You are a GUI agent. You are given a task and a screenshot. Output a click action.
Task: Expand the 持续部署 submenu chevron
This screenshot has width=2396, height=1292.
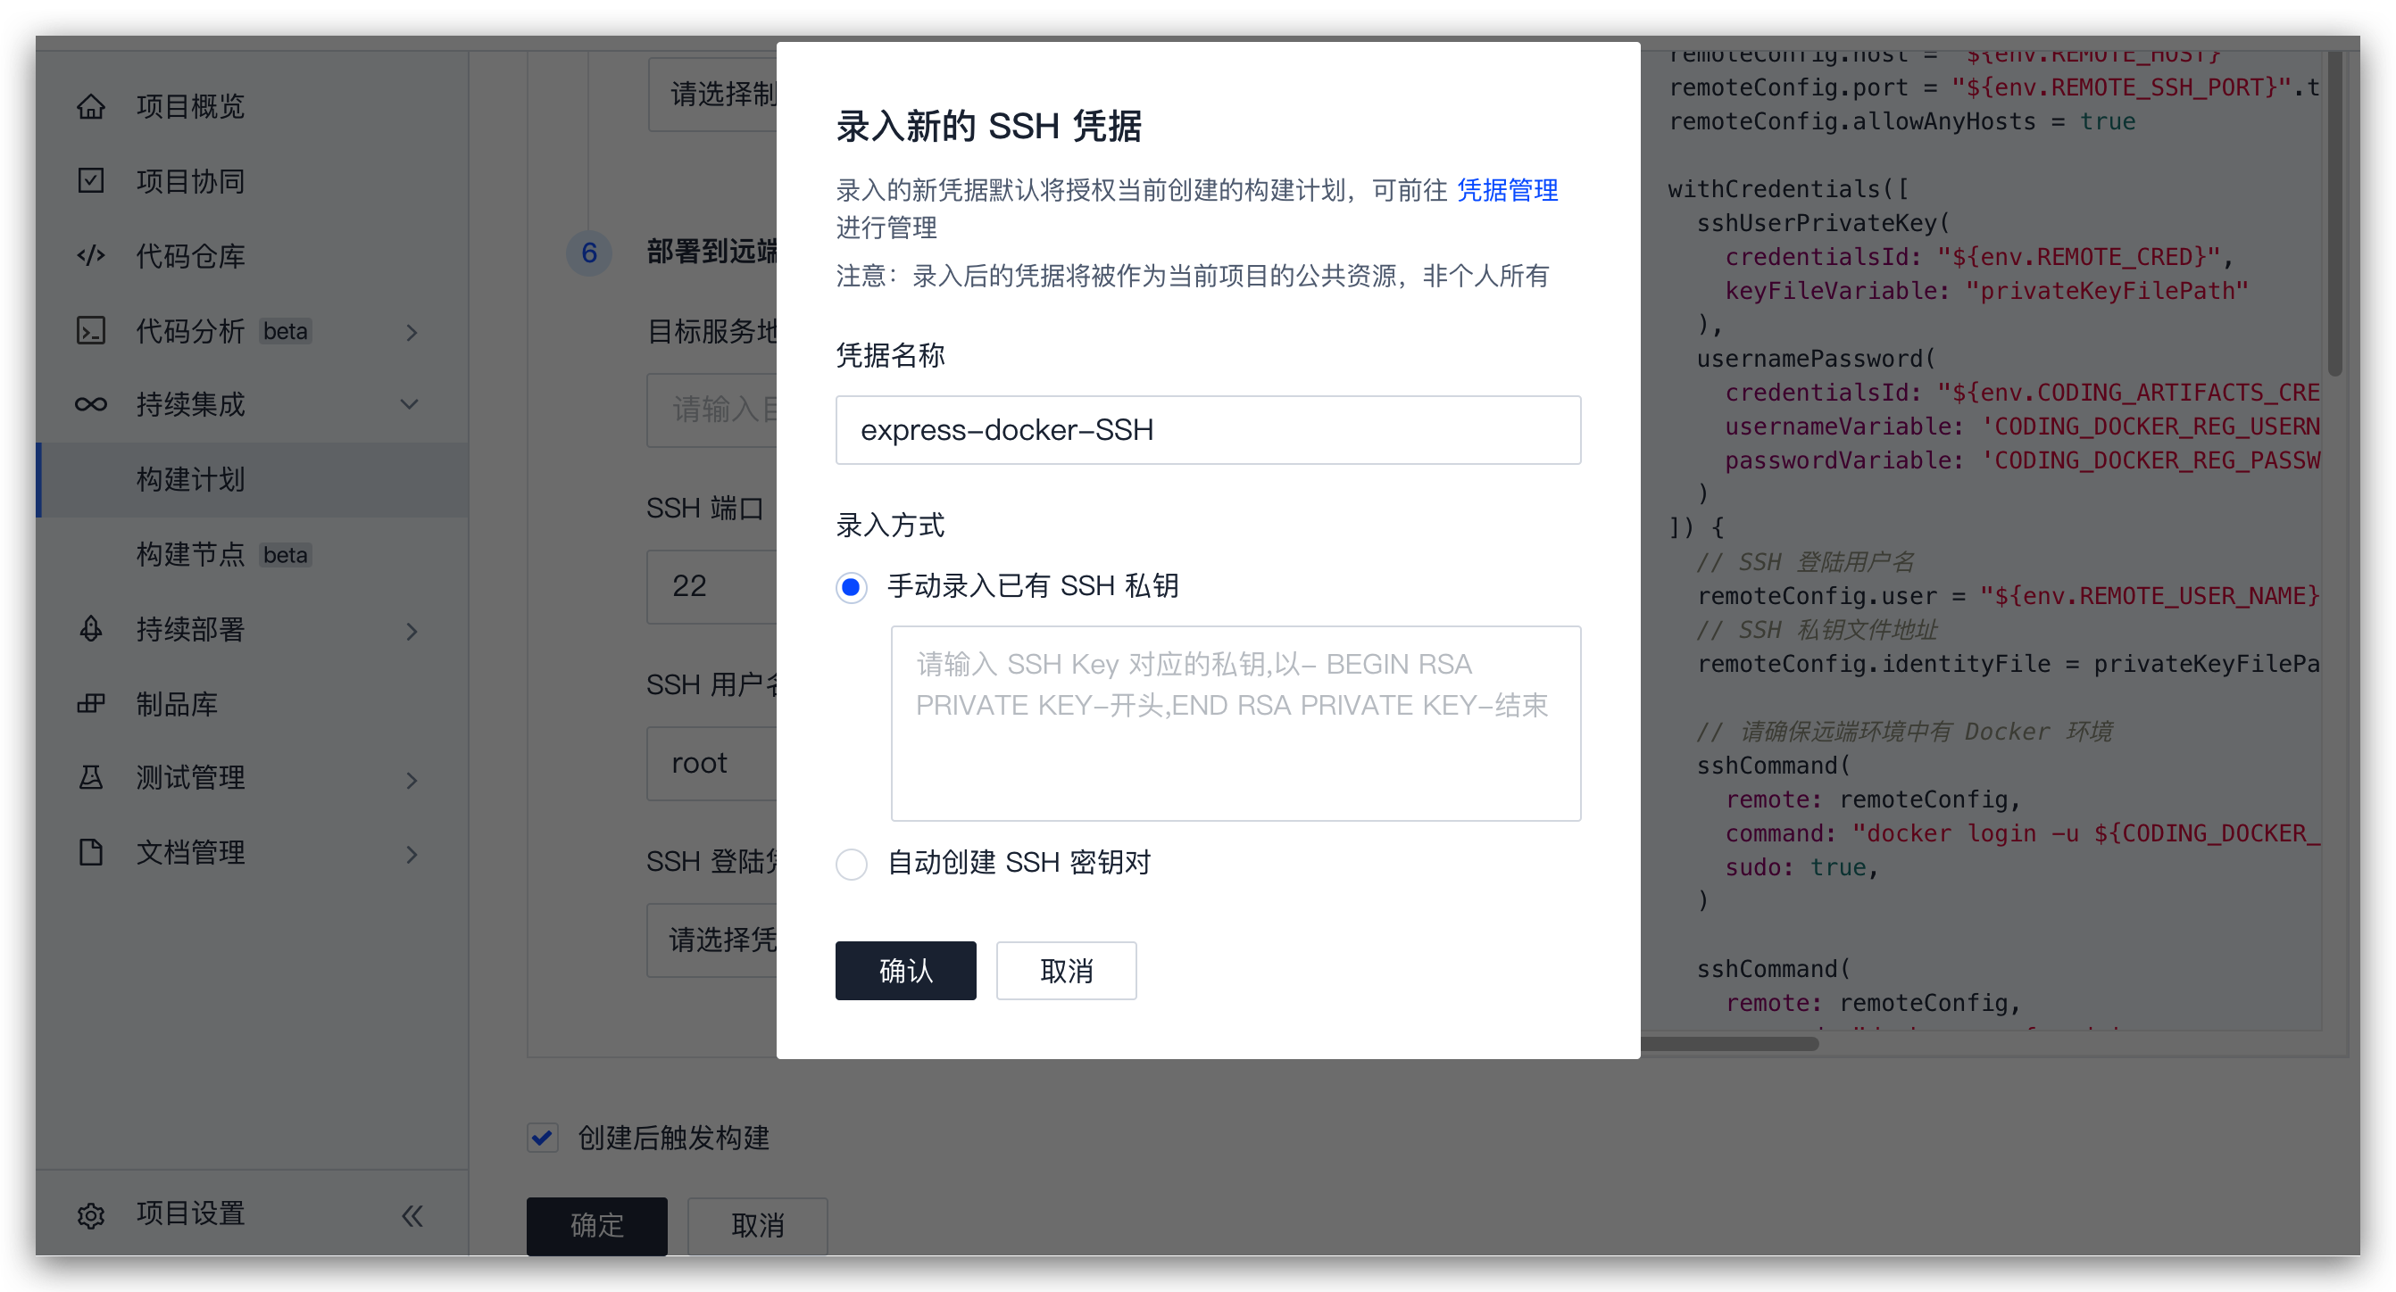(412, 631)
